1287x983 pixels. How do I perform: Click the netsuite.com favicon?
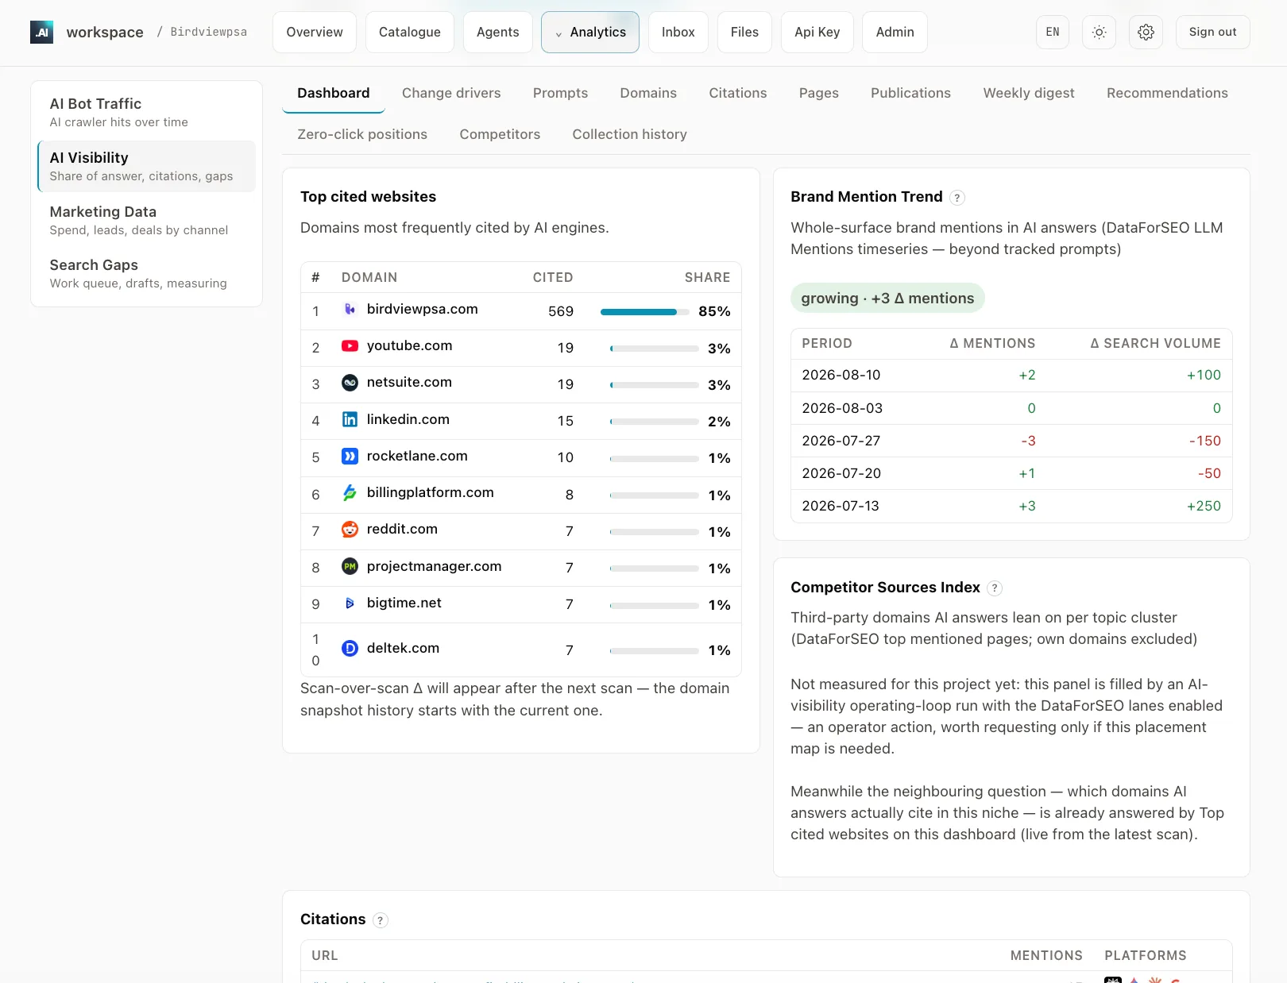point(350,382)
